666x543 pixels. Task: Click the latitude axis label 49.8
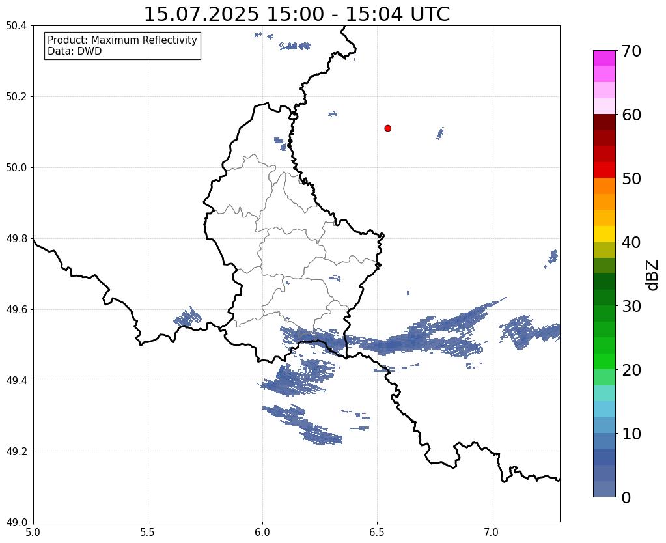point(16,239)
